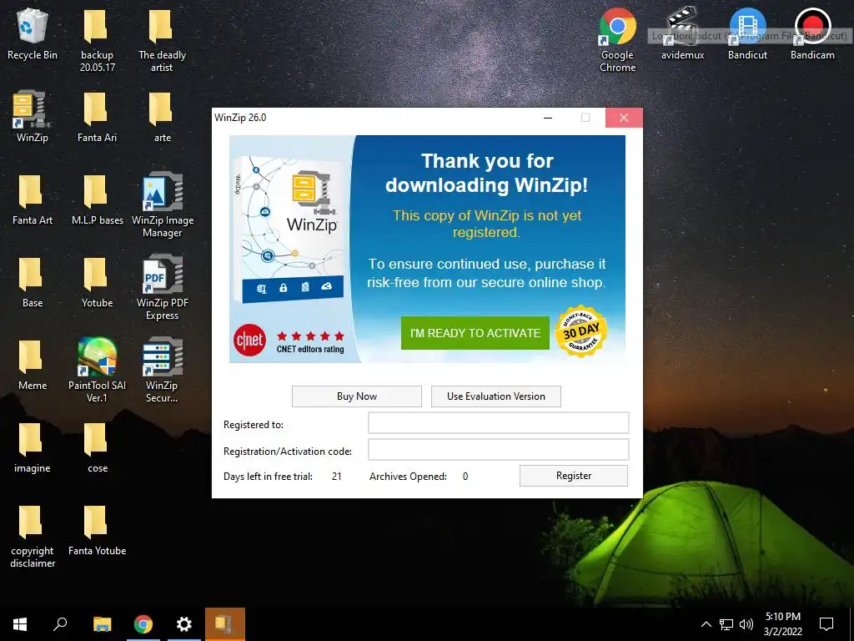Launch the Bandicam desktop shortcut
This screenshot has width=854, height=641.
(x=812, y=34)
